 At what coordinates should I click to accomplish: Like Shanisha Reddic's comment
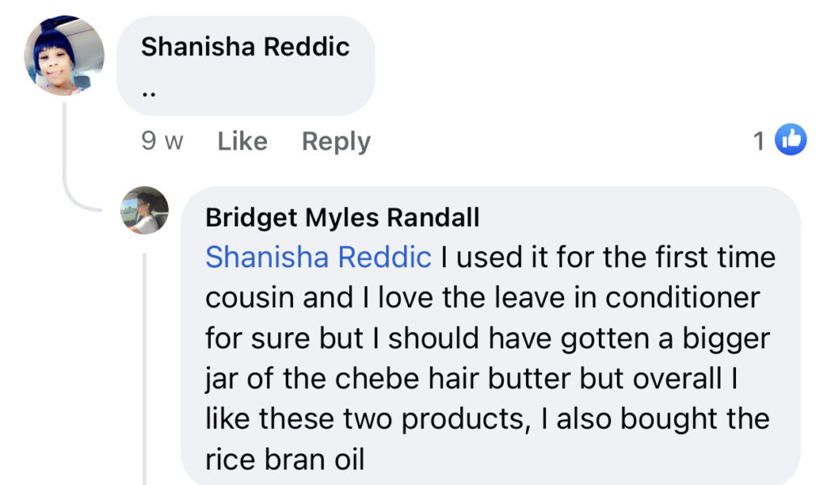coord(242,141)
